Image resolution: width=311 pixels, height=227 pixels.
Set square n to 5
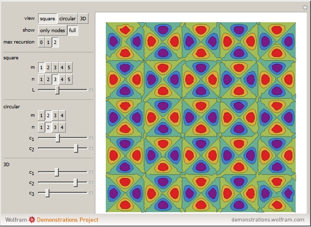tap(69, 79)
